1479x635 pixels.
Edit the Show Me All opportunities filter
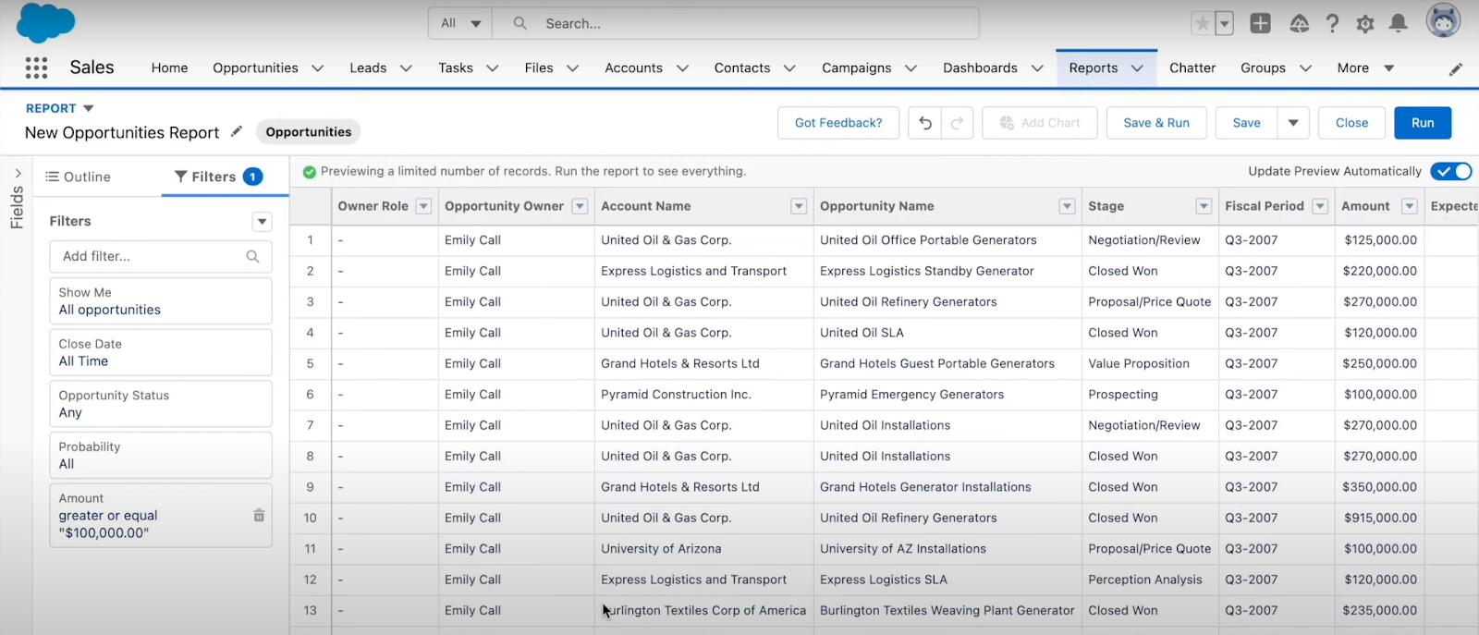point(161,301)
